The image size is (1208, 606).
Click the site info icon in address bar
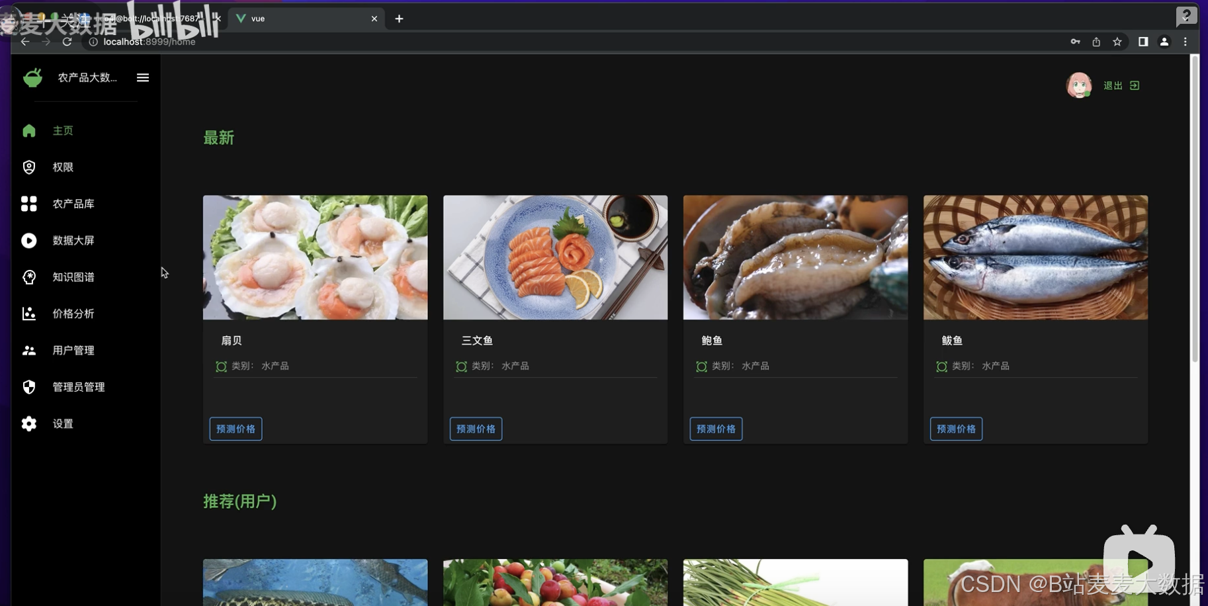point(93,42)
